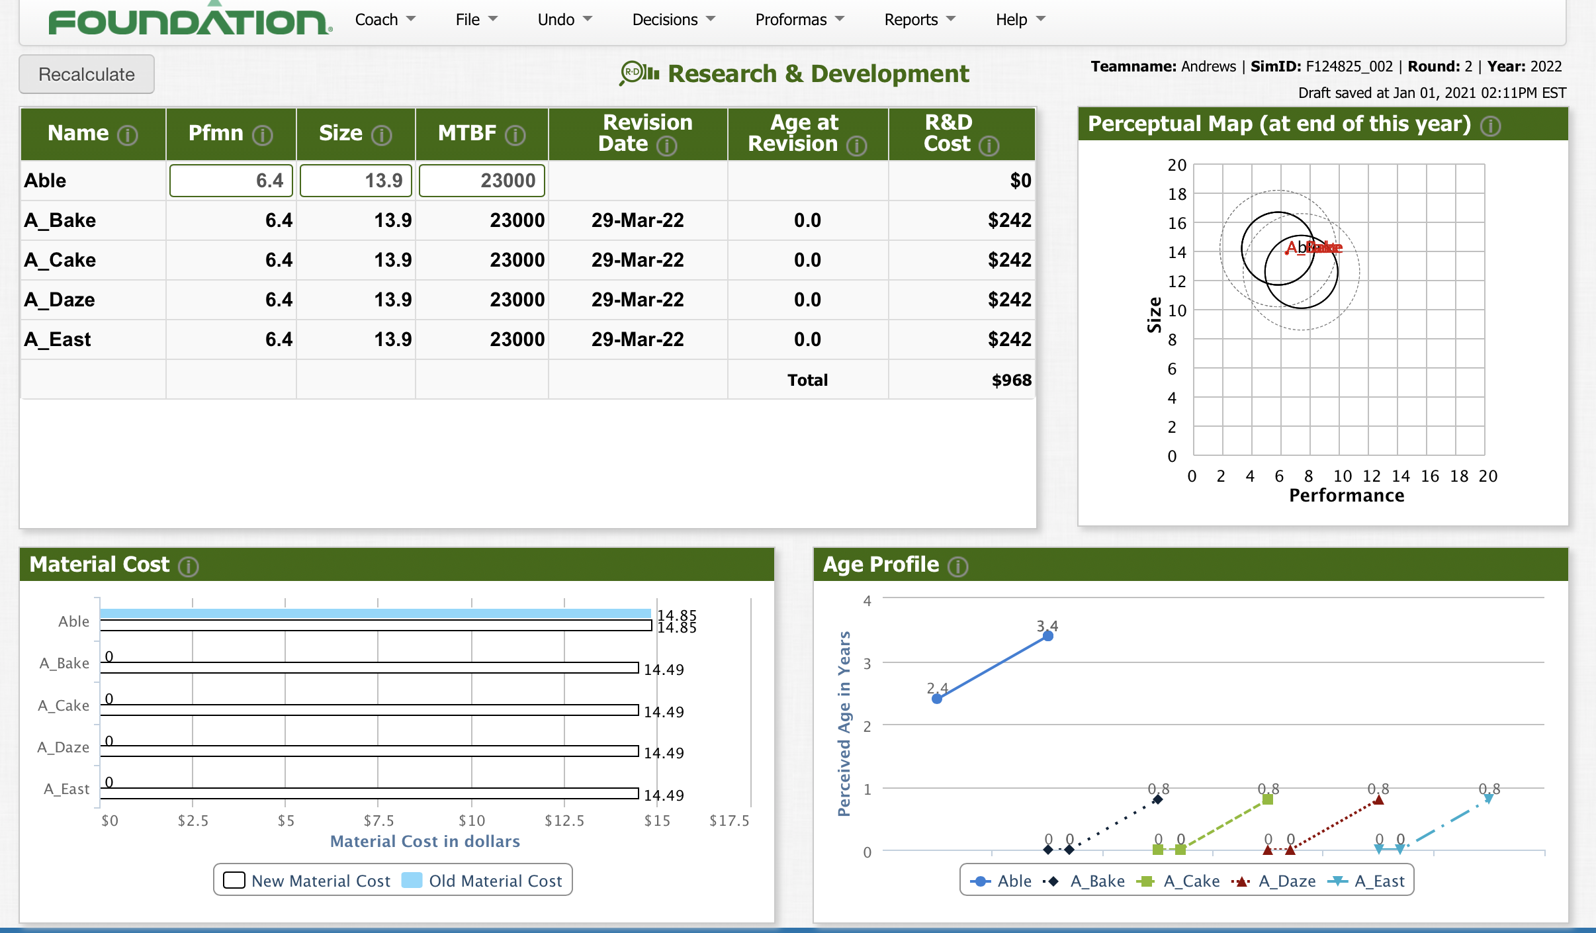
Task: Click the Size column info icon
Action: (x=382, y=135)
